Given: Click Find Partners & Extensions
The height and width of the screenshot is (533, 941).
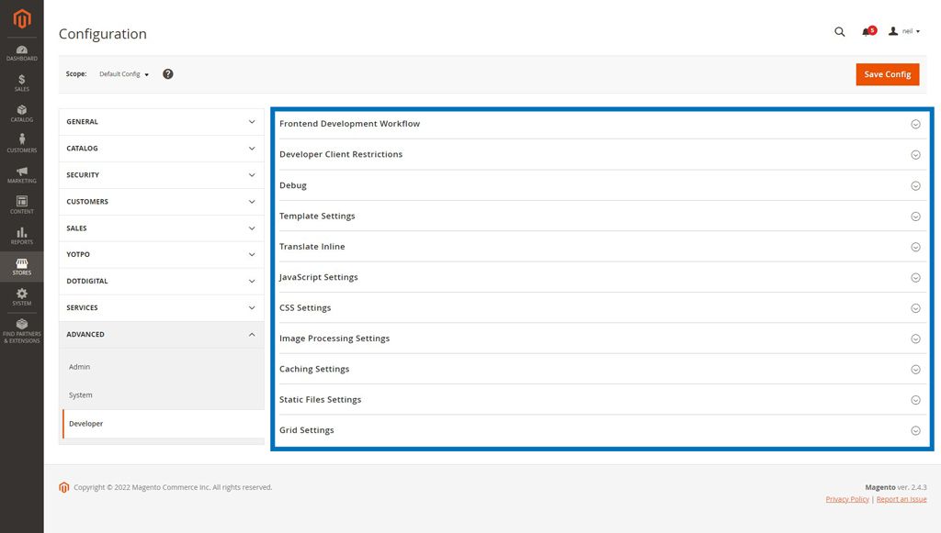Looking at the screenshot, I should coord(21,328).
